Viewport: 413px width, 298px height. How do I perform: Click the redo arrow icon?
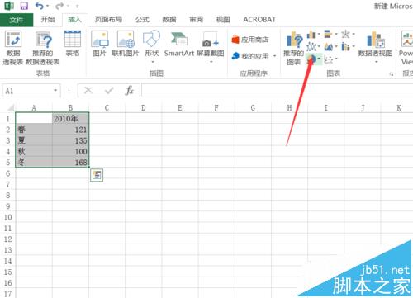[x=59, y=6]
